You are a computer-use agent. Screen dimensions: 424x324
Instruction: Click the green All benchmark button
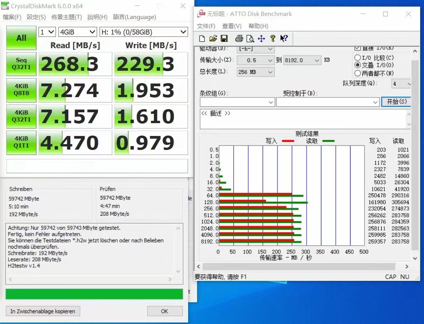[x=21, y=38]
